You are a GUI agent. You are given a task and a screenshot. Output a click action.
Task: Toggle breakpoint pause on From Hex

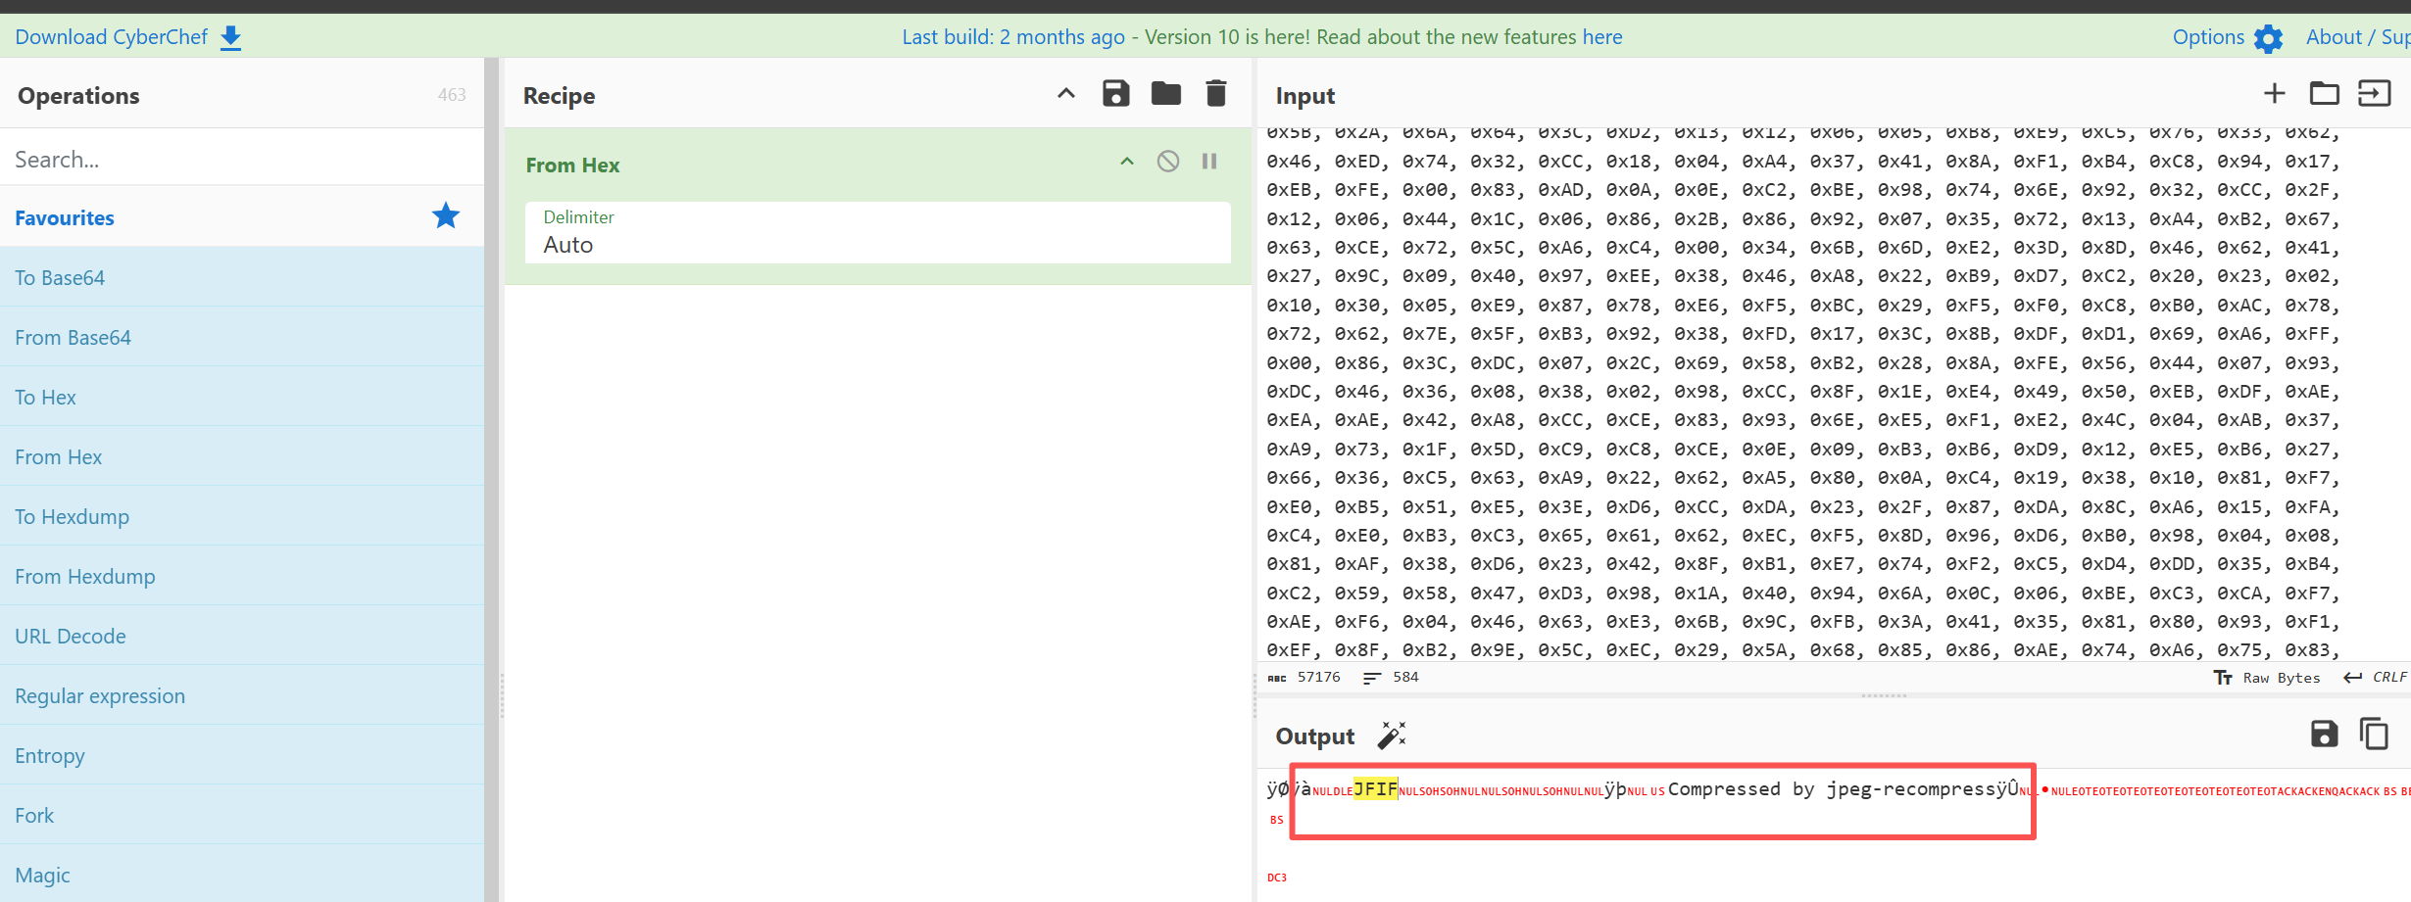pyautogui.click(x=1209, y=162)
